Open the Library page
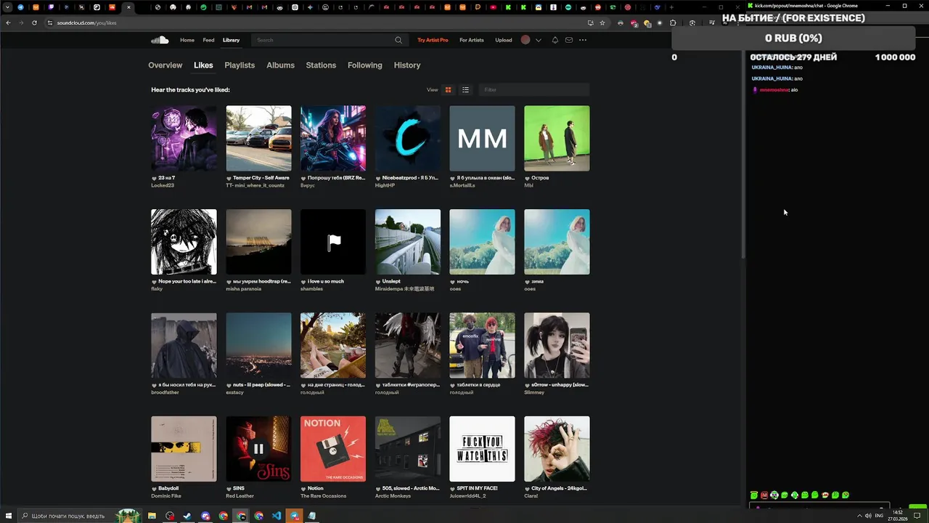Viewport: 929px width, 523px height. (x=232, y=40)
